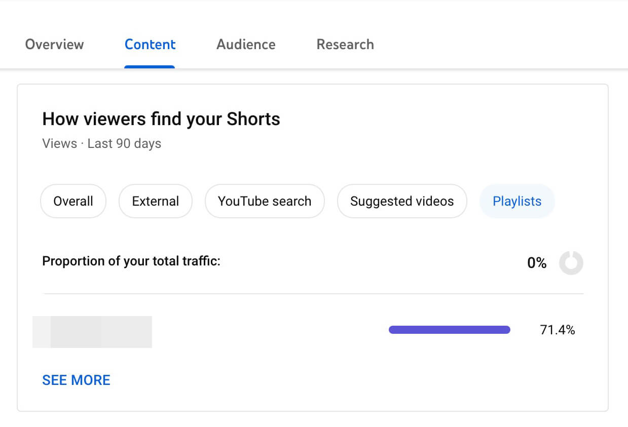This screenshot has width=628, height=427.
Task: Click the blue underline beneath Content tab
Action: click(150, 67)
